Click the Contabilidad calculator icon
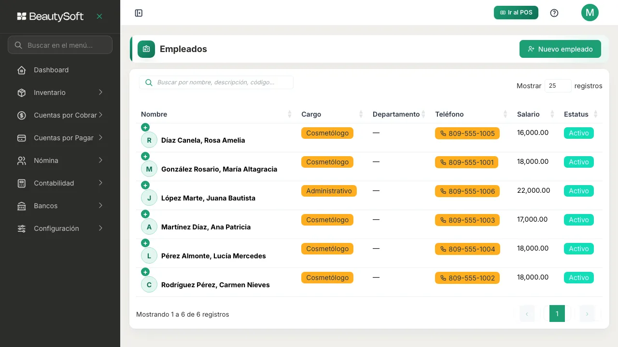This screenshot has height=347, width=618. point(22,183)
